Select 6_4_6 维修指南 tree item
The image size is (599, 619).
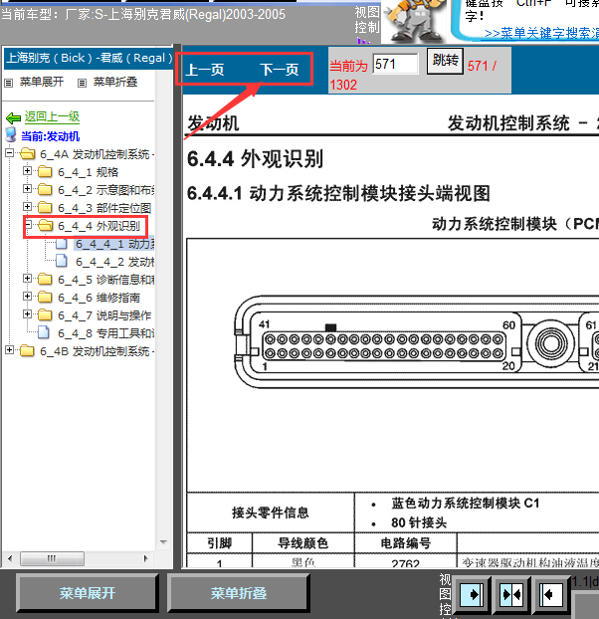point(100,298)
